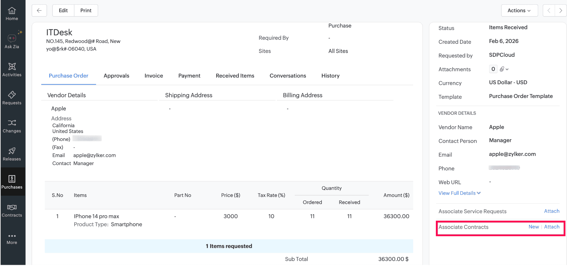The width and height of the screenshot is (567, 266).
Task: Expand the attachments paperclip dropdown
Action: (504, 69)
